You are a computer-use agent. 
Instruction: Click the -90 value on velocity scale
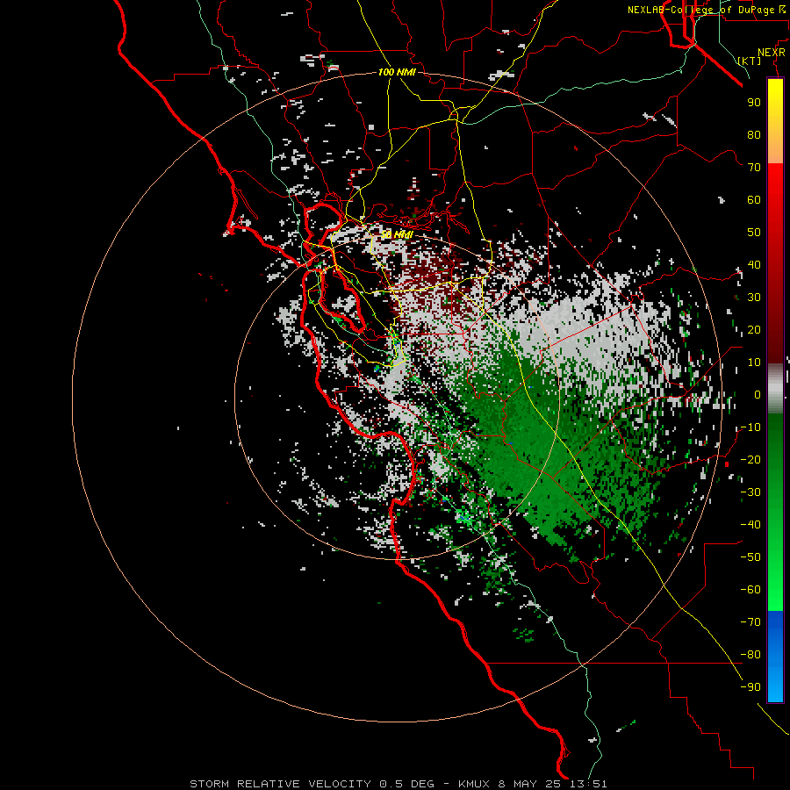750,687
